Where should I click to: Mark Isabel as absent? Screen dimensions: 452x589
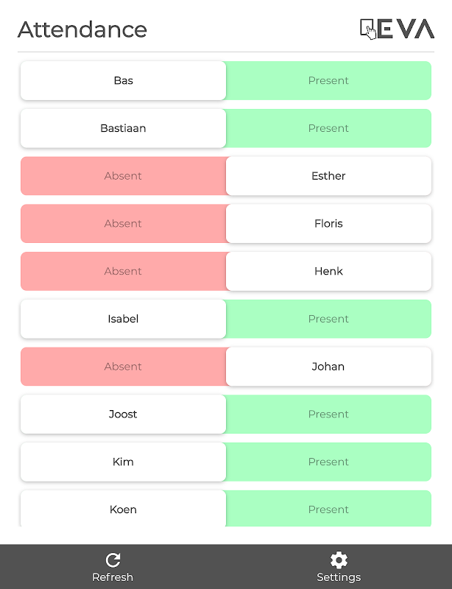point(123,319)
